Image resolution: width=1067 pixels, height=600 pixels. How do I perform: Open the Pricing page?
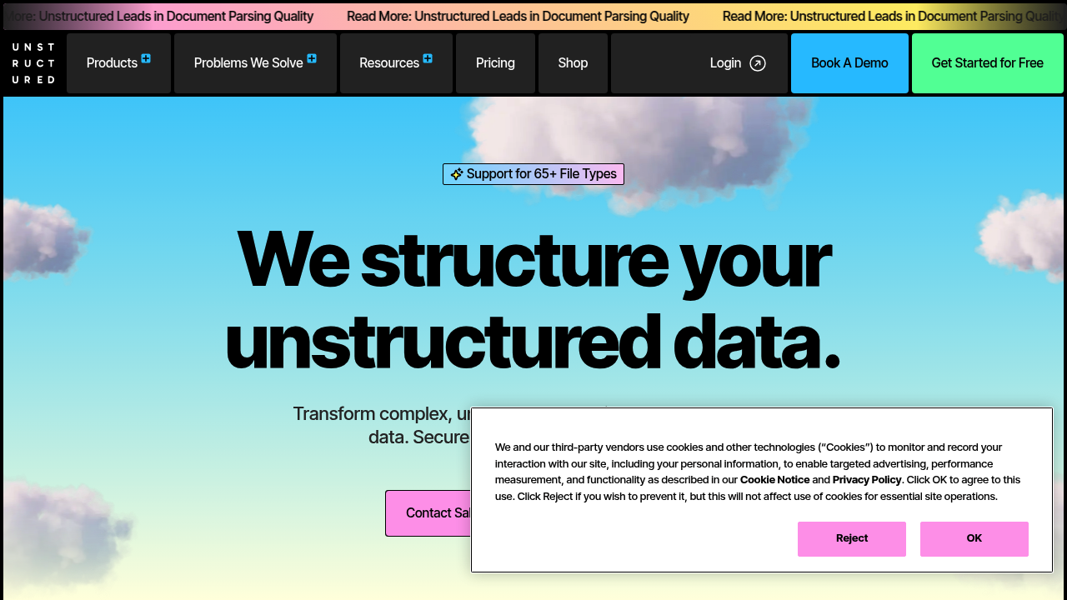(495, 63)
